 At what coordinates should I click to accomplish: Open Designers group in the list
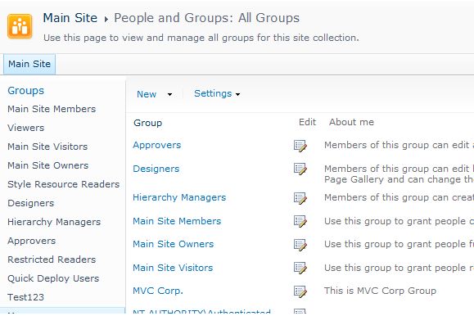tap(156, 169)
